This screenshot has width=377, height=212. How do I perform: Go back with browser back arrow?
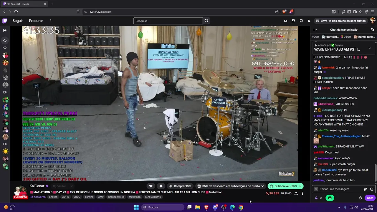[x=4, y=12]
